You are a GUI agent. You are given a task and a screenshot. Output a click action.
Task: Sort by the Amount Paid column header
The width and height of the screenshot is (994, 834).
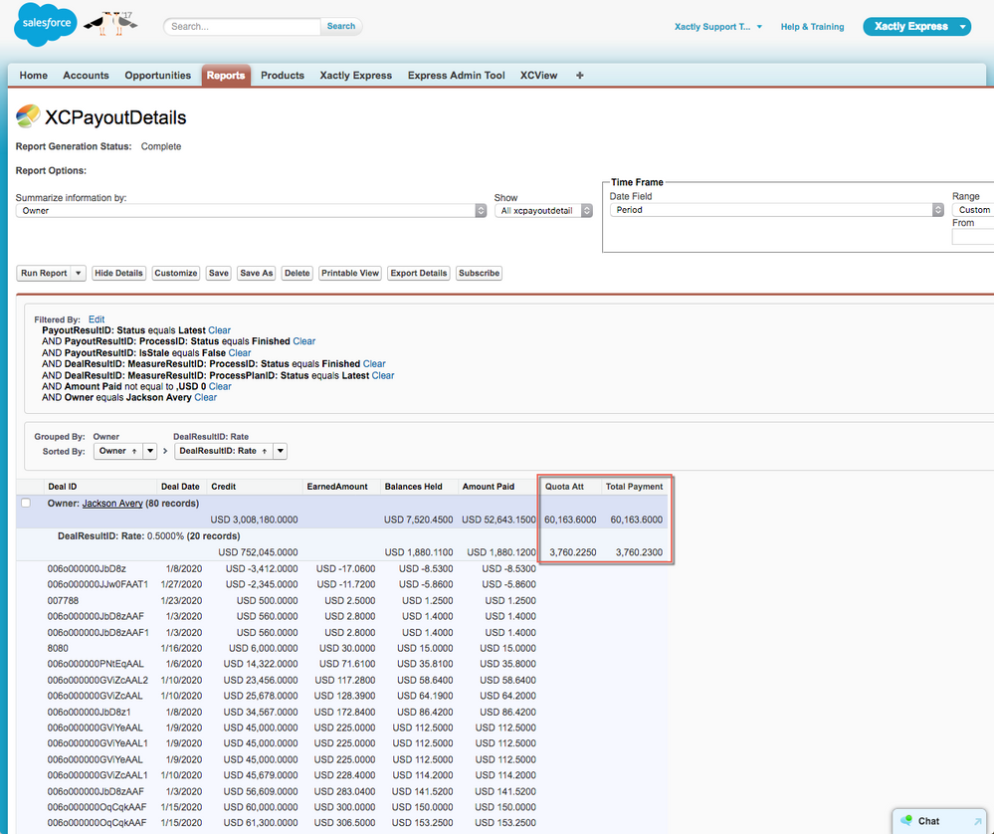(489, 487)
